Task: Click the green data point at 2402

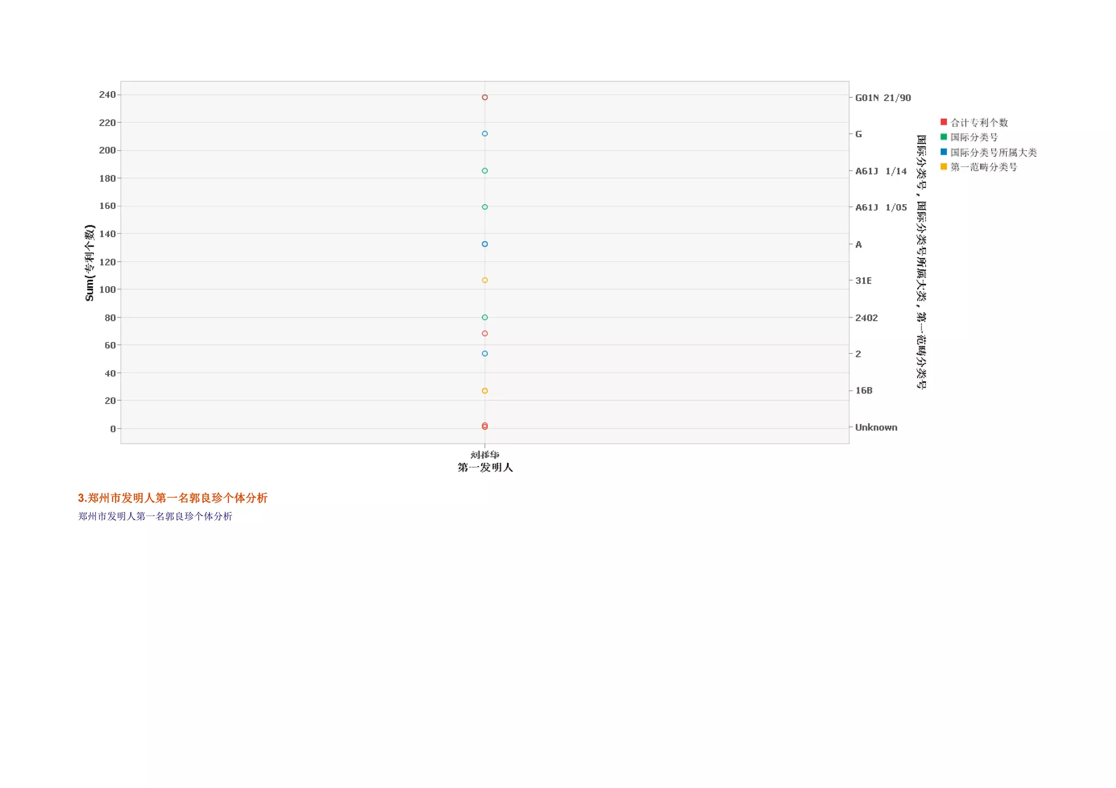Action: pos(484,317)
